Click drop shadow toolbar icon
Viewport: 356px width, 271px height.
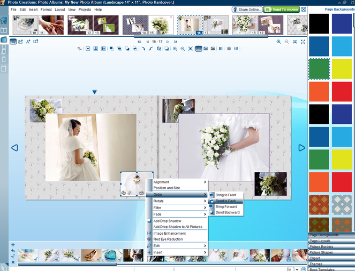(x=166, y=49)
